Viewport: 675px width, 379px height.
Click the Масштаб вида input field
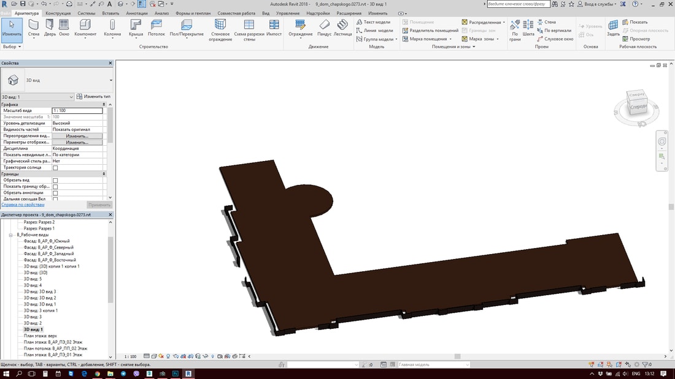click(x=77, y=111)
